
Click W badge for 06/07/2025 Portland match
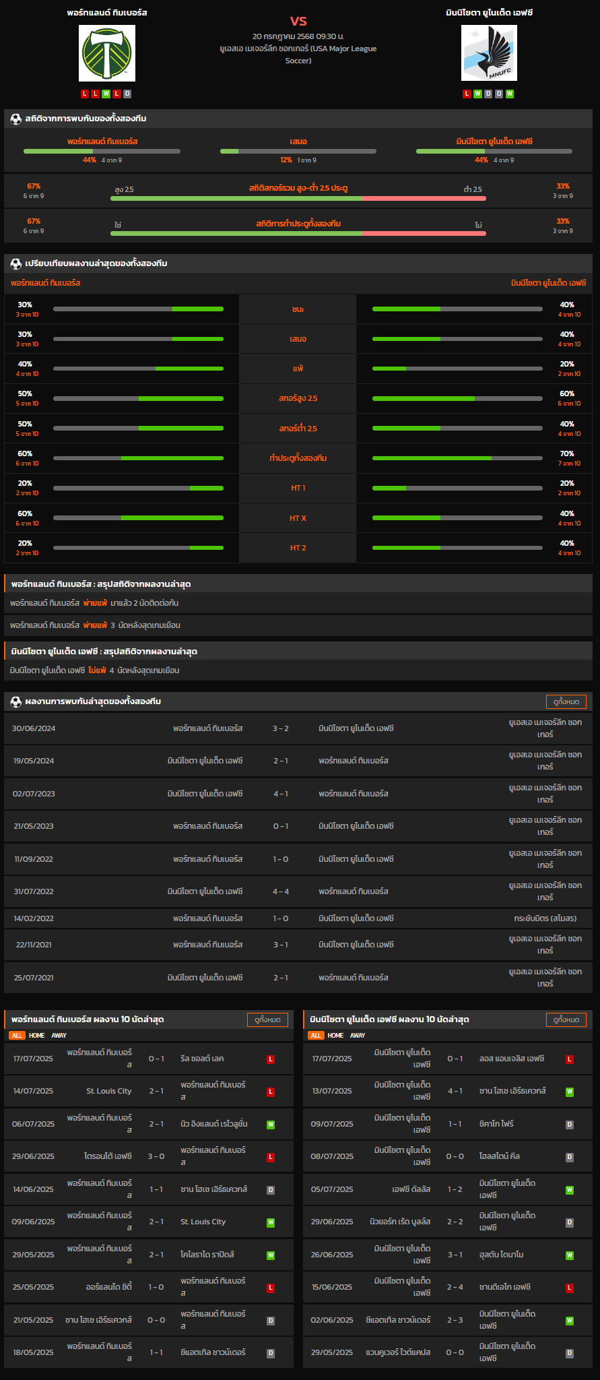271,1125
